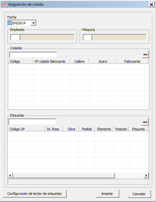
Task: Select the Calibre column header
Action: click(79, 61)
